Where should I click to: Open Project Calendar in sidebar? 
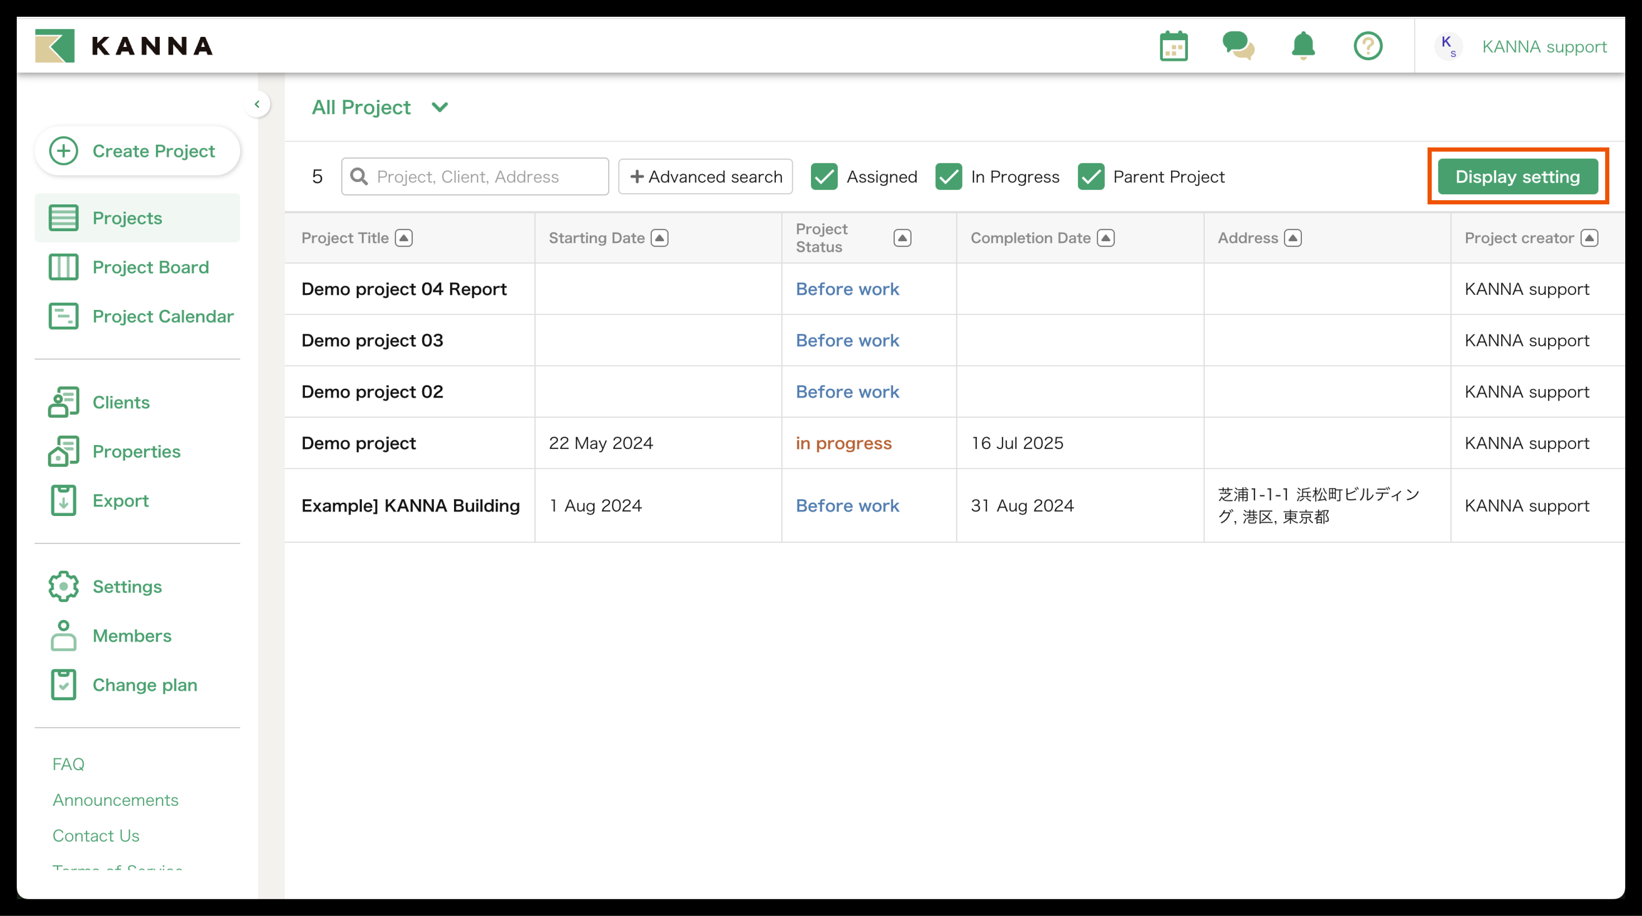click(163, 316)
